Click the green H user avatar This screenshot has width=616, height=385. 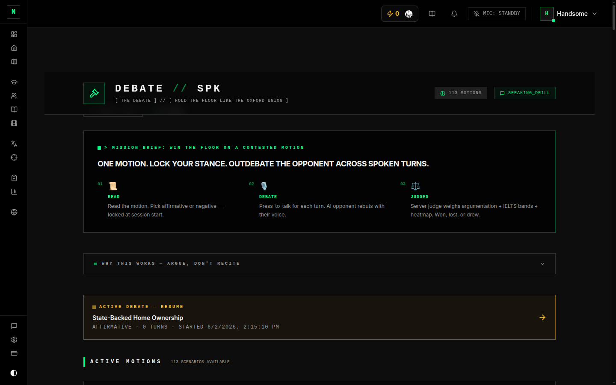tap(547, 14)
